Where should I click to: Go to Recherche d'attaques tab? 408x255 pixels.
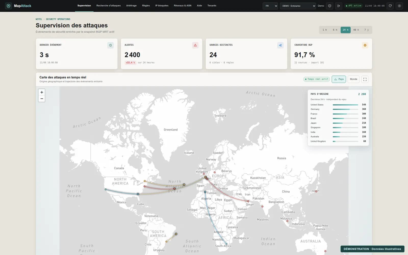tap(108, 6)
